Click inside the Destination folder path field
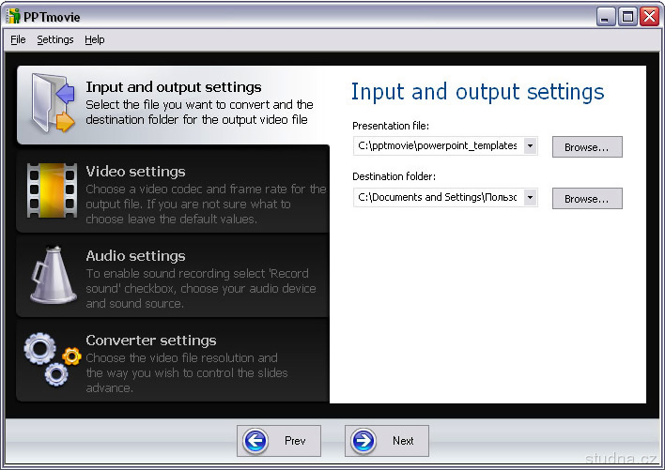The width and height of the screenshot is (665, 470). [x=437, y=198]
